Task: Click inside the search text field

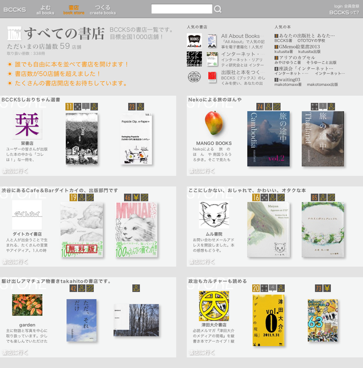Action: point(181,9)
